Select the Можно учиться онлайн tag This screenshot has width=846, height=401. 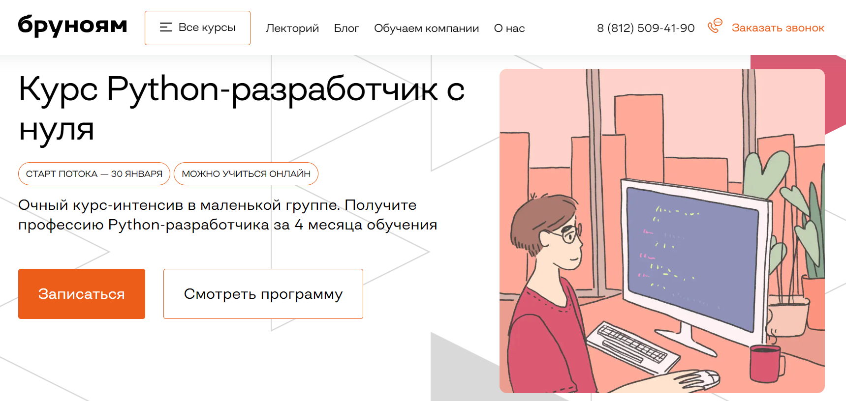(x=246, y=174)
